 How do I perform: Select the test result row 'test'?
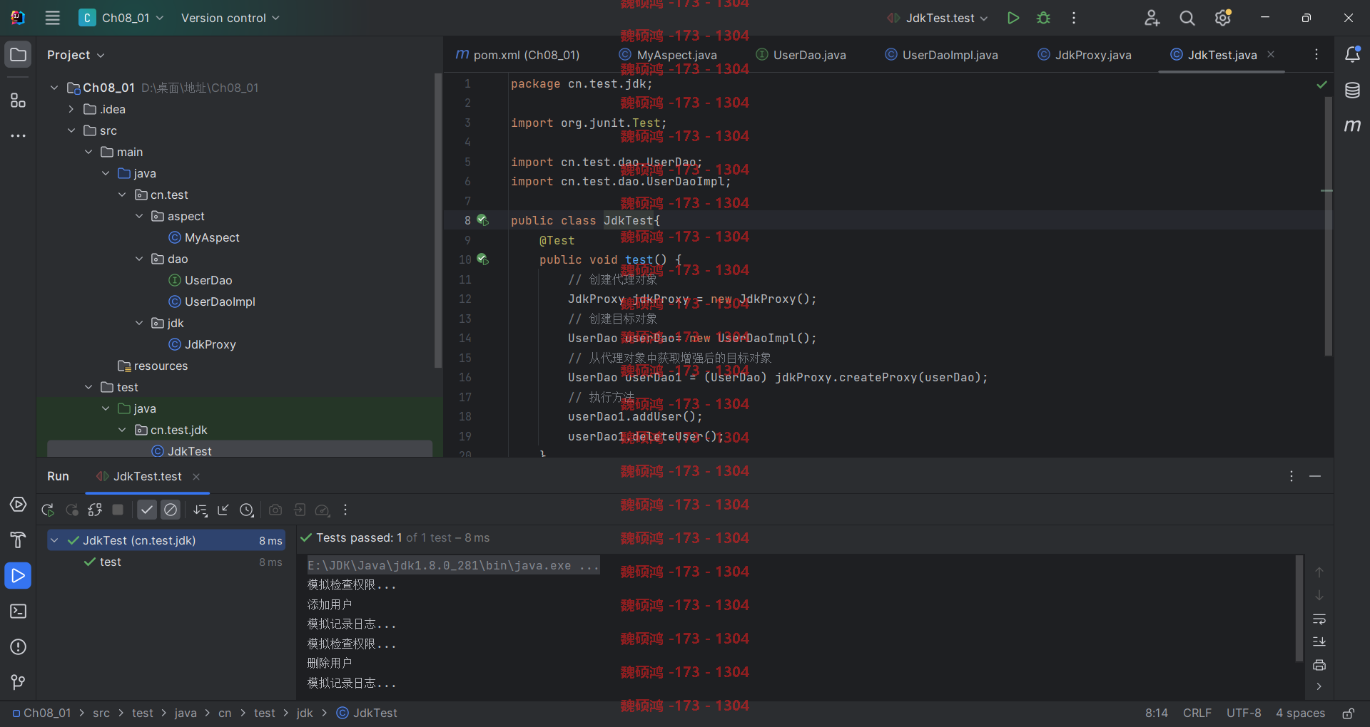166,562
